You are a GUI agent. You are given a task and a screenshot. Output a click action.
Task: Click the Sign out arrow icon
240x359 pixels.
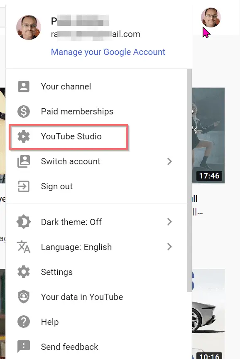pos(24,186)
